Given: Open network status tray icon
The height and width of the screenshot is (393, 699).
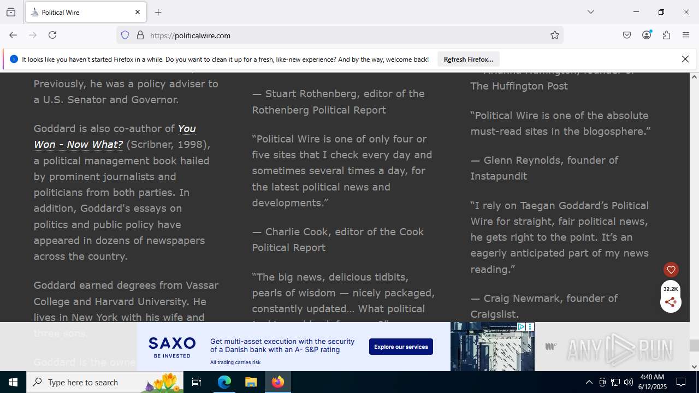Looking at the screenshot, I should [615, 382].
